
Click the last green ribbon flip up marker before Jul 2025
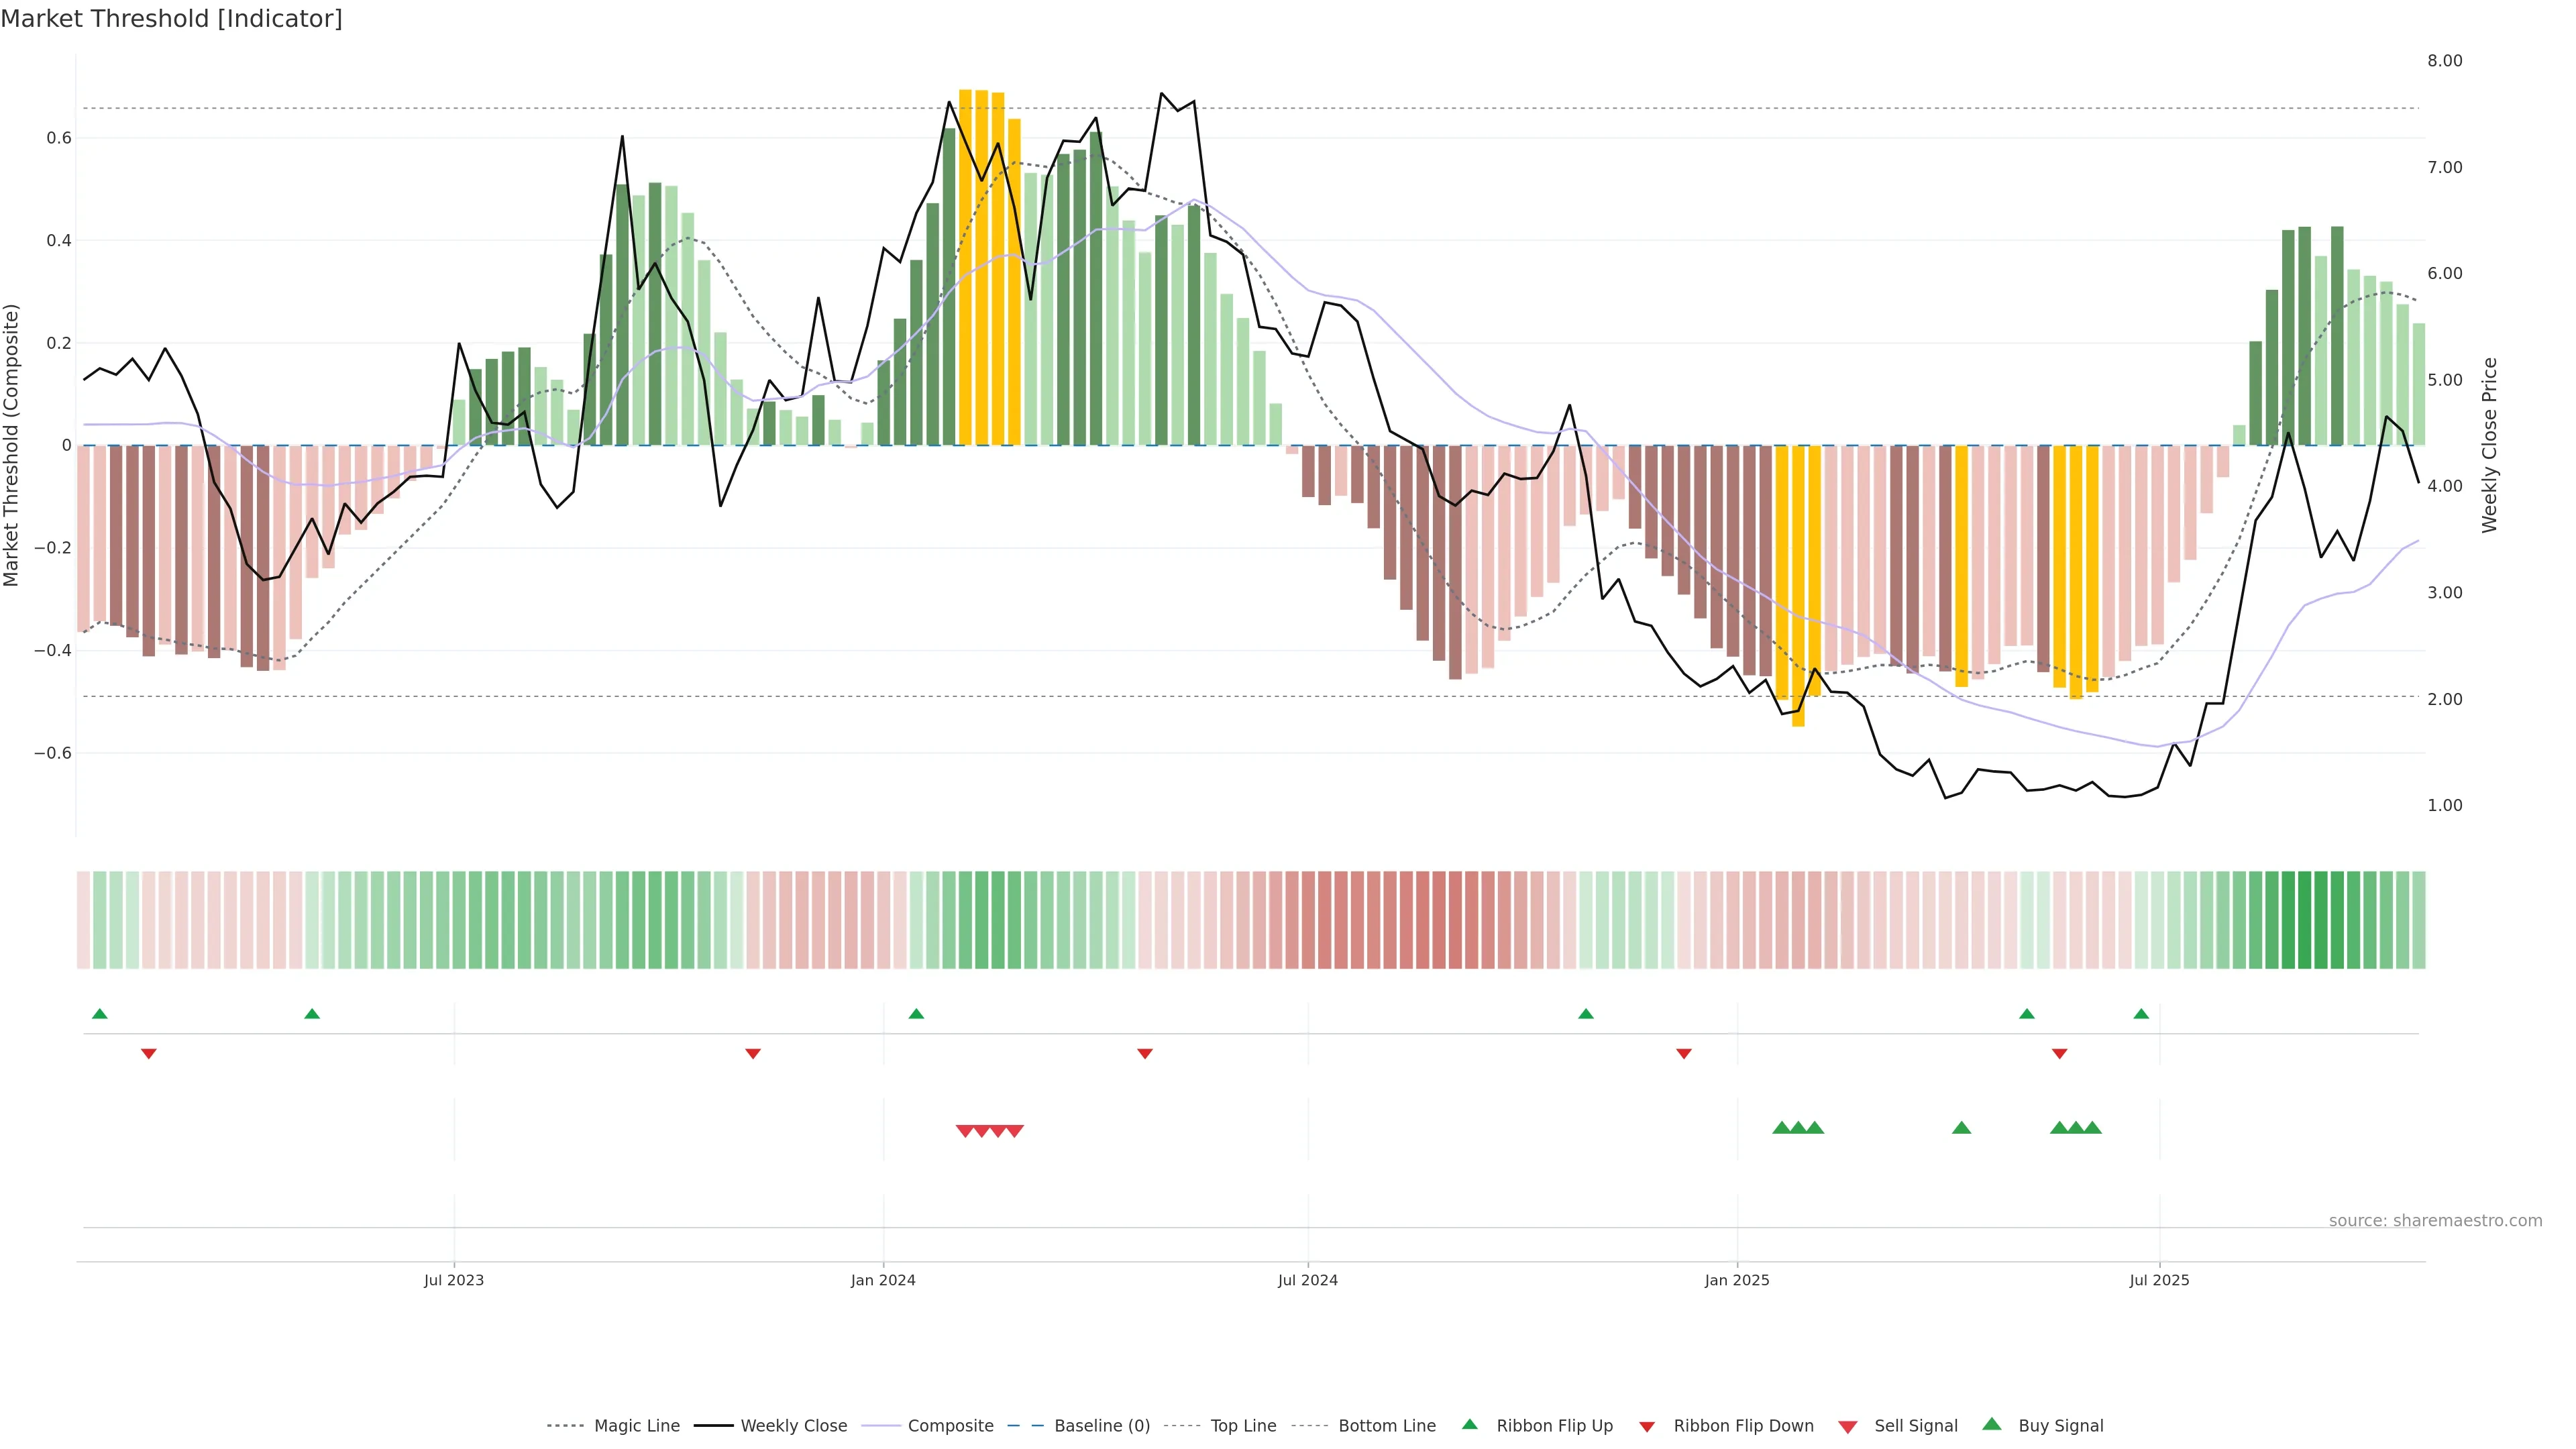point(2141,1014)
